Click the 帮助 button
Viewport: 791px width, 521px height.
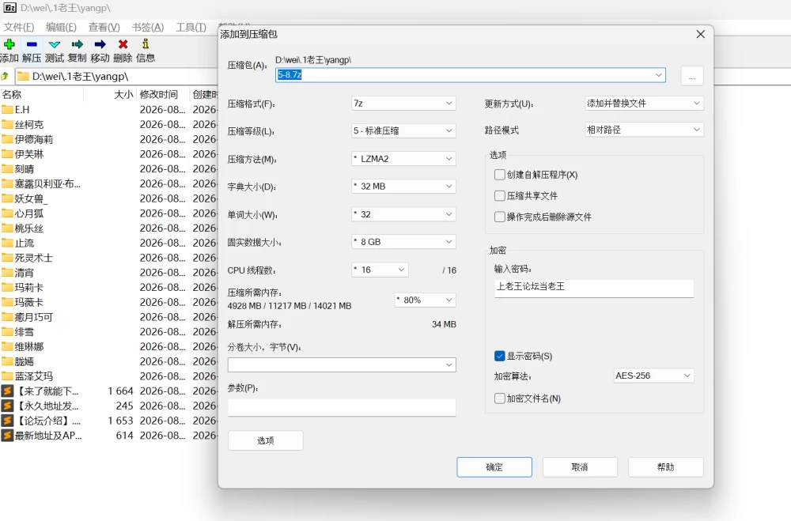click(666, 467)
